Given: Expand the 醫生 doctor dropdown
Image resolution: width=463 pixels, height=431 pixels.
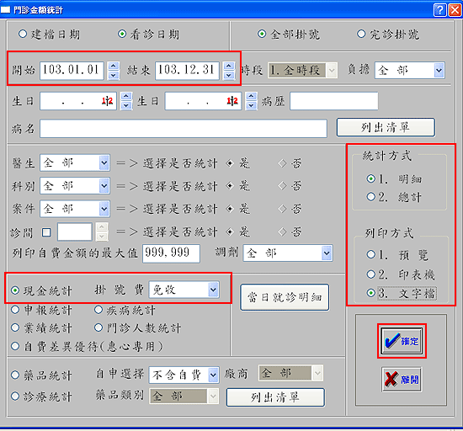Looking at the screenshot, I should coord(104,162).
